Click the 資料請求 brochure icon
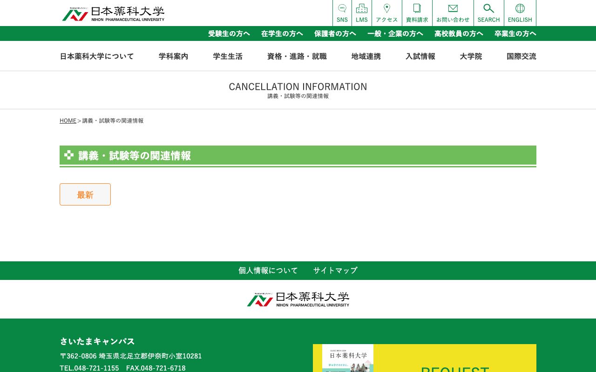The image size is (596, 372). (x=417, y=13)
